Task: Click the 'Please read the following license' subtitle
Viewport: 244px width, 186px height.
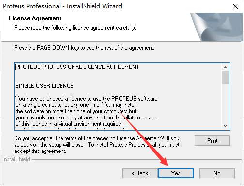Action: [75, 28]
